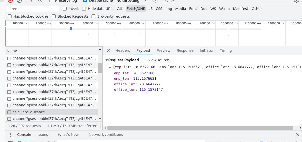Screen dimensions: 302x142
Task: Stop recording network log with red record icon
Action: (x=11, y=1)
